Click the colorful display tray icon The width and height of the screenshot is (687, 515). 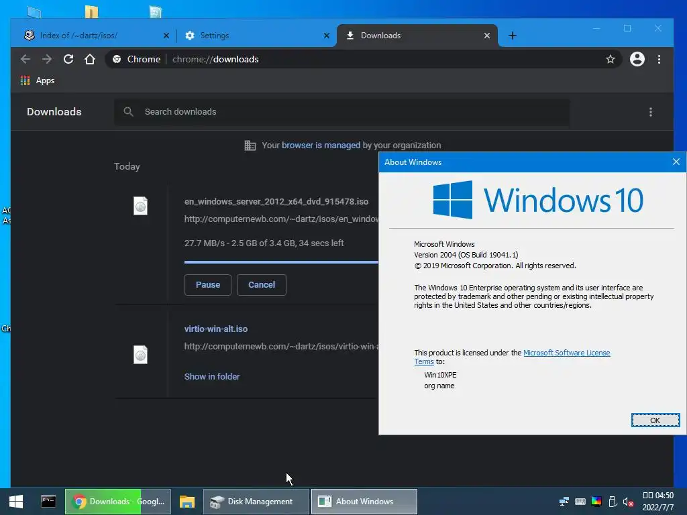coord(596,502)
